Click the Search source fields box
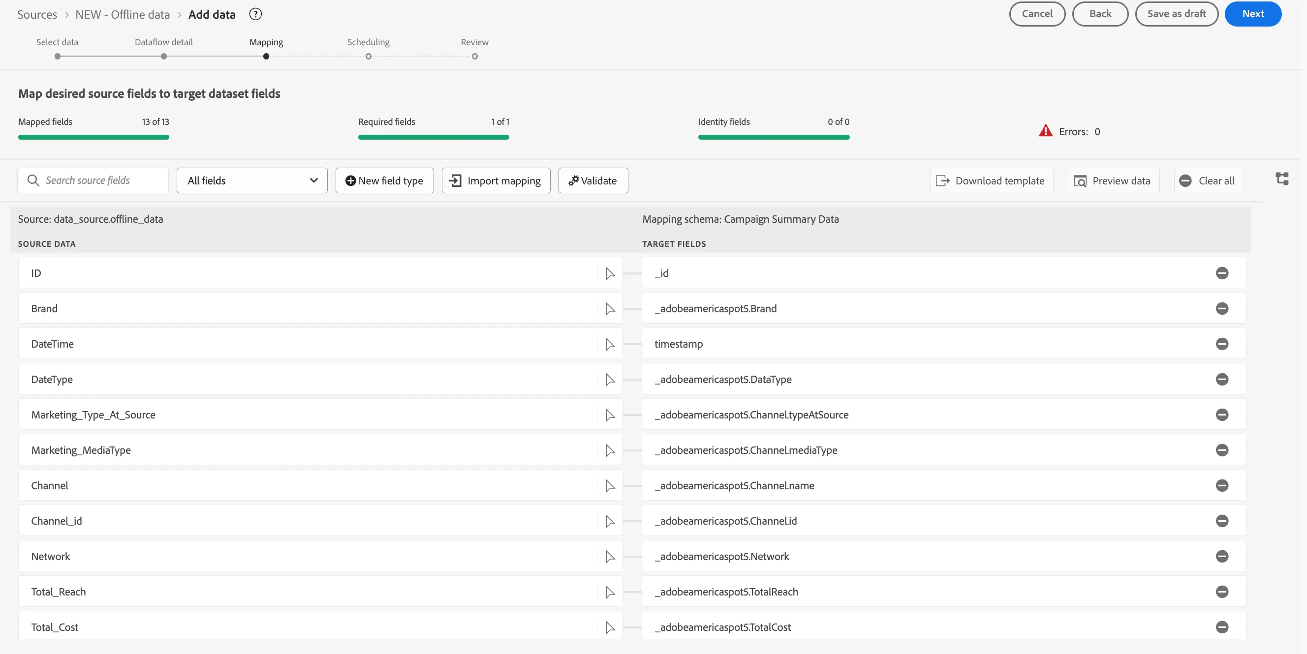The width and height of the screenshot is (1307, 654). 93,180
